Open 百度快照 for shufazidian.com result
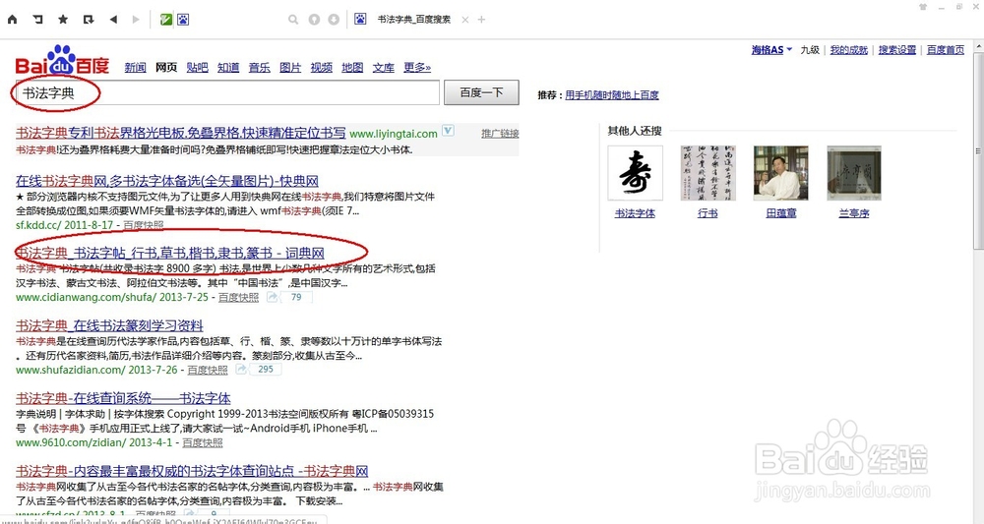Image resolution: width=984 pixels, height=524 pixels. click(x=208, y=370)
